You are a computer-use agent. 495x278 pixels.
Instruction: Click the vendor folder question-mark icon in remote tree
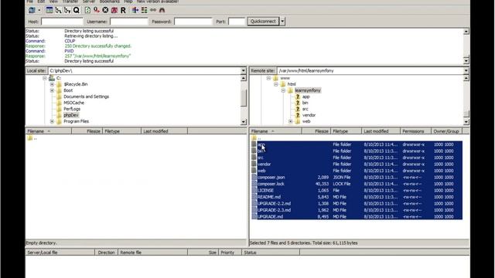(297, 115)
